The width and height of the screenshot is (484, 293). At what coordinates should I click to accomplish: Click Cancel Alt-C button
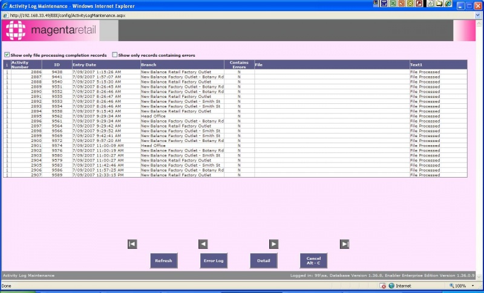click(313, 260)
